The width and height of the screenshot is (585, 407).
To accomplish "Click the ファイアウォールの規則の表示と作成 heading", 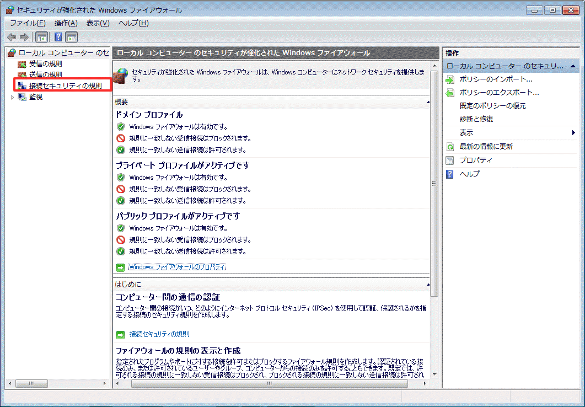I will [178, 351].
